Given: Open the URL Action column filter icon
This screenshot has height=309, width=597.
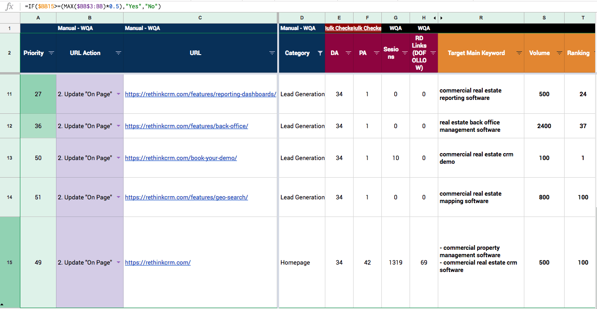Looking at the screenshot, I should coord(118,53).
